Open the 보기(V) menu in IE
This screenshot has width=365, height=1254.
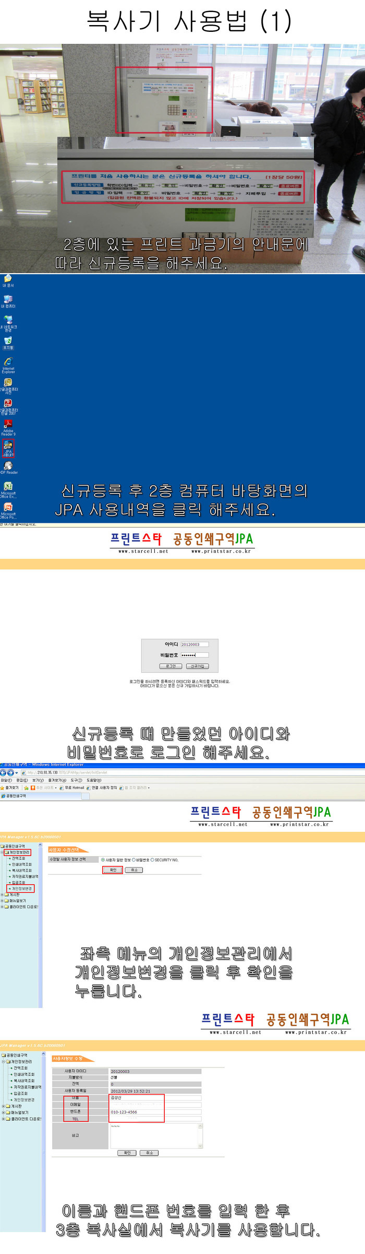pos(38,780)
